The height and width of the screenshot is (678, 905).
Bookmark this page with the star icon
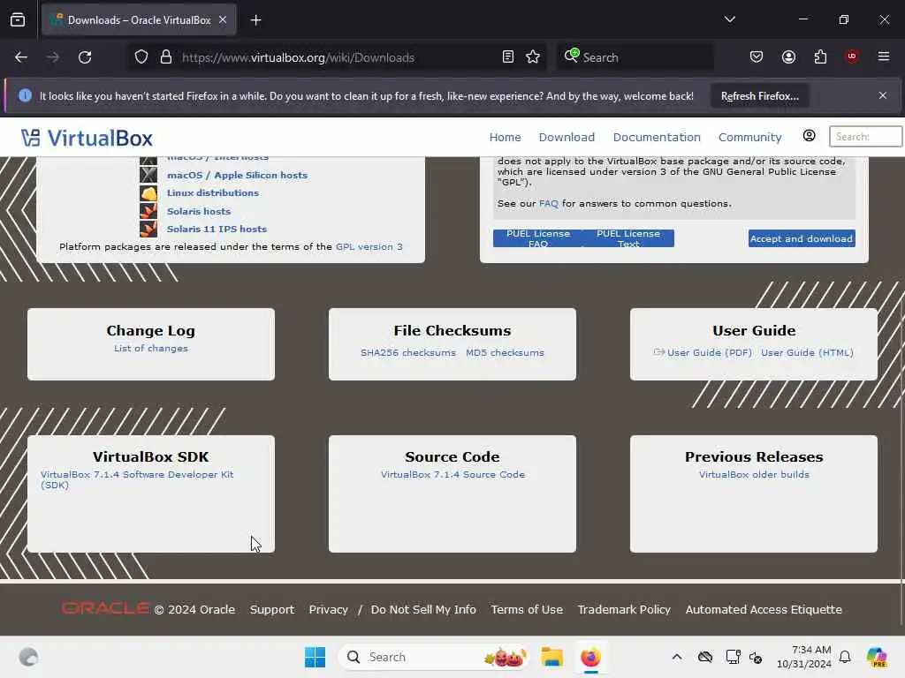[x=533, y=57]
